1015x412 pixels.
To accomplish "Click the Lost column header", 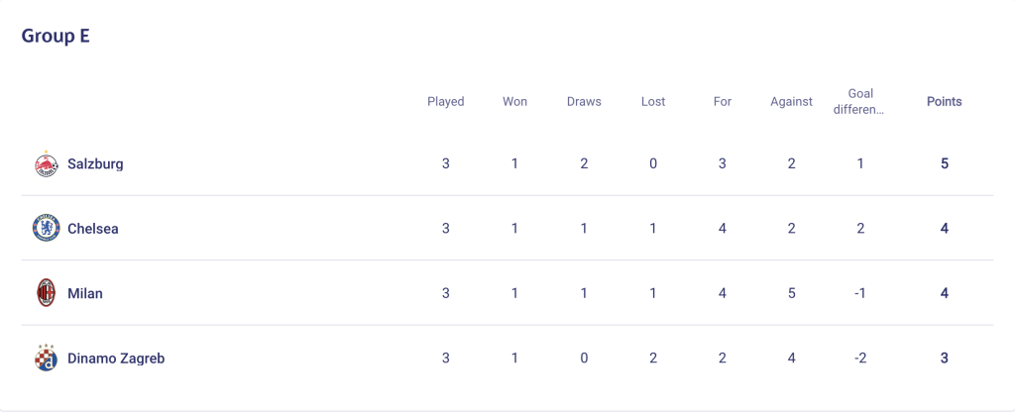I will tap(653, 102).
